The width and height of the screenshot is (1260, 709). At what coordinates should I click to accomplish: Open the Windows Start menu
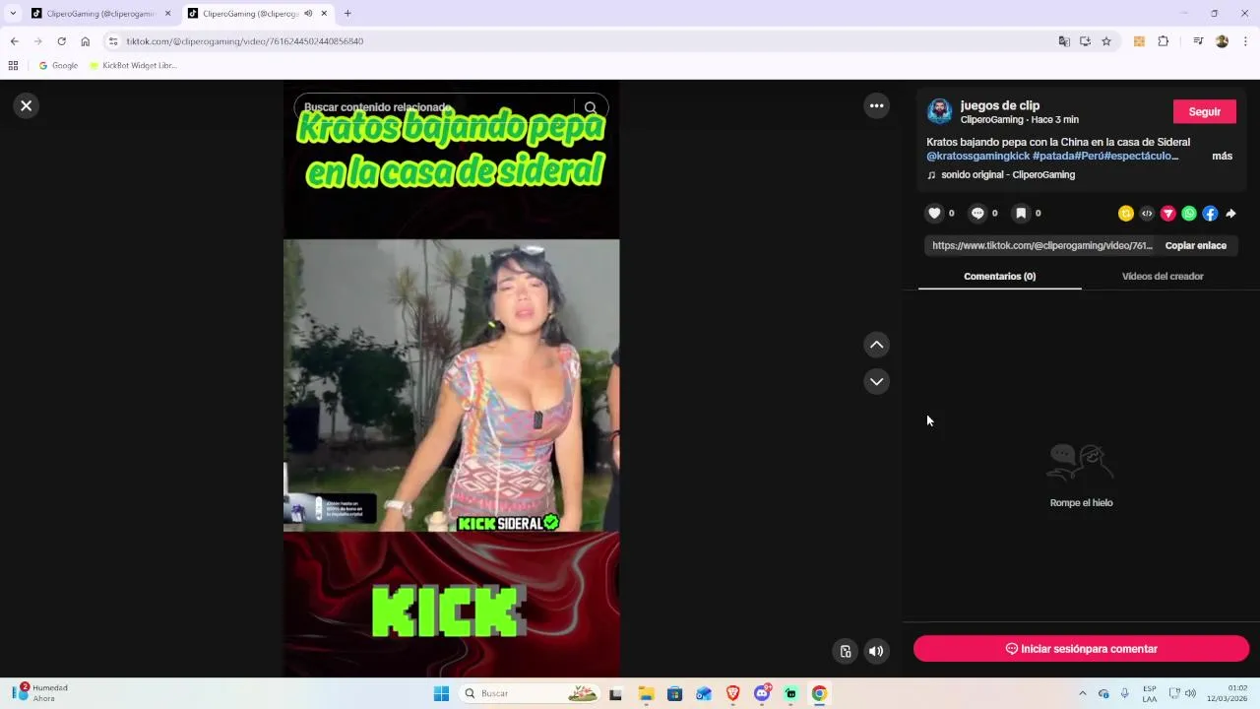point(441,693)
